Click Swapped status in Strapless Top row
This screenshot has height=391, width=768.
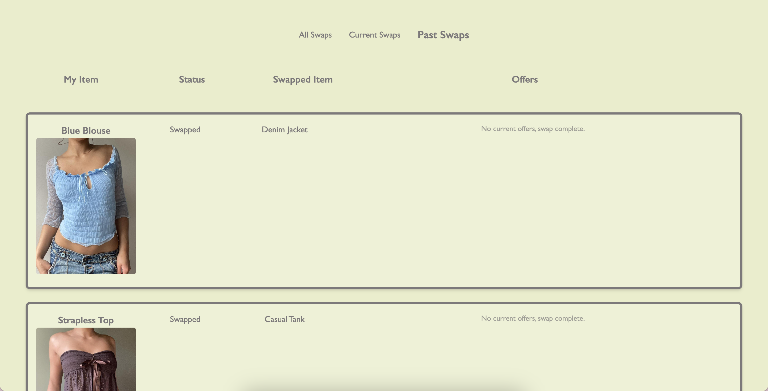(x=185, y=319)
